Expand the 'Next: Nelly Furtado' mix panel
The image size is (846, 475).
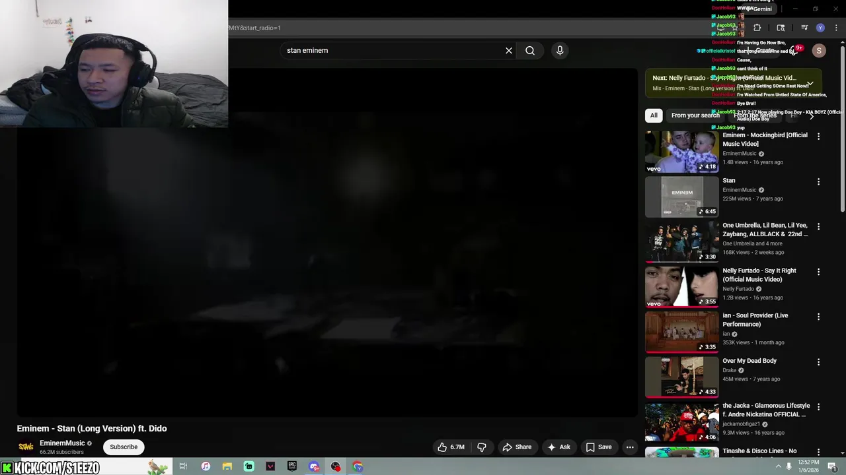coord(810,84)
